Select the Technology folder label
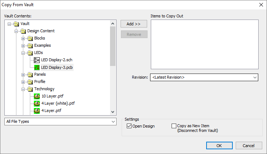This screenshot has width=267, height=154. pos(44,89)
